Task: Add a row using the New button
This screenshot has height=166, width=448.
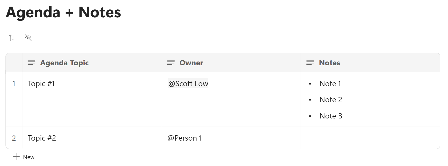Action: tap(28, 157)
